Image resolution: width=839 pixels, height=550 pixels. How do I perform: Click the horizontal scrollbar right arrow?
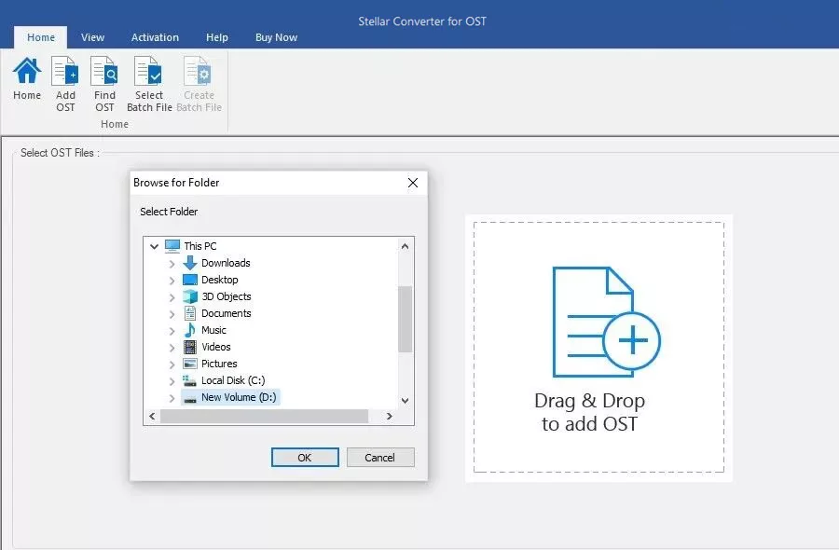coord(390,417)
